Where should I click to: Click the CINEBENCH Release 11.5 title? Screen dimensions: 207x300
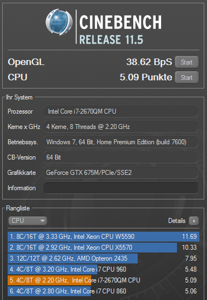(121, 30)
